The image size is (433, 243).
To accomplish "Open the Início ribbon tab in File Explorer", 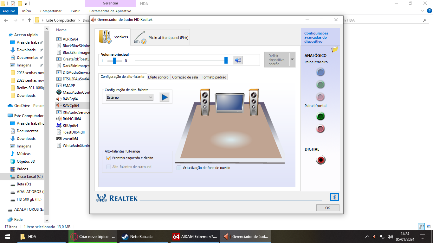I will click(x=27, y=11).
